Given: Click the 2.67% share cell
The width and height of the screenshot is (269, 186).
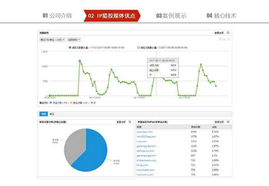Looking at the screenshot, I should tap(215, 136).
